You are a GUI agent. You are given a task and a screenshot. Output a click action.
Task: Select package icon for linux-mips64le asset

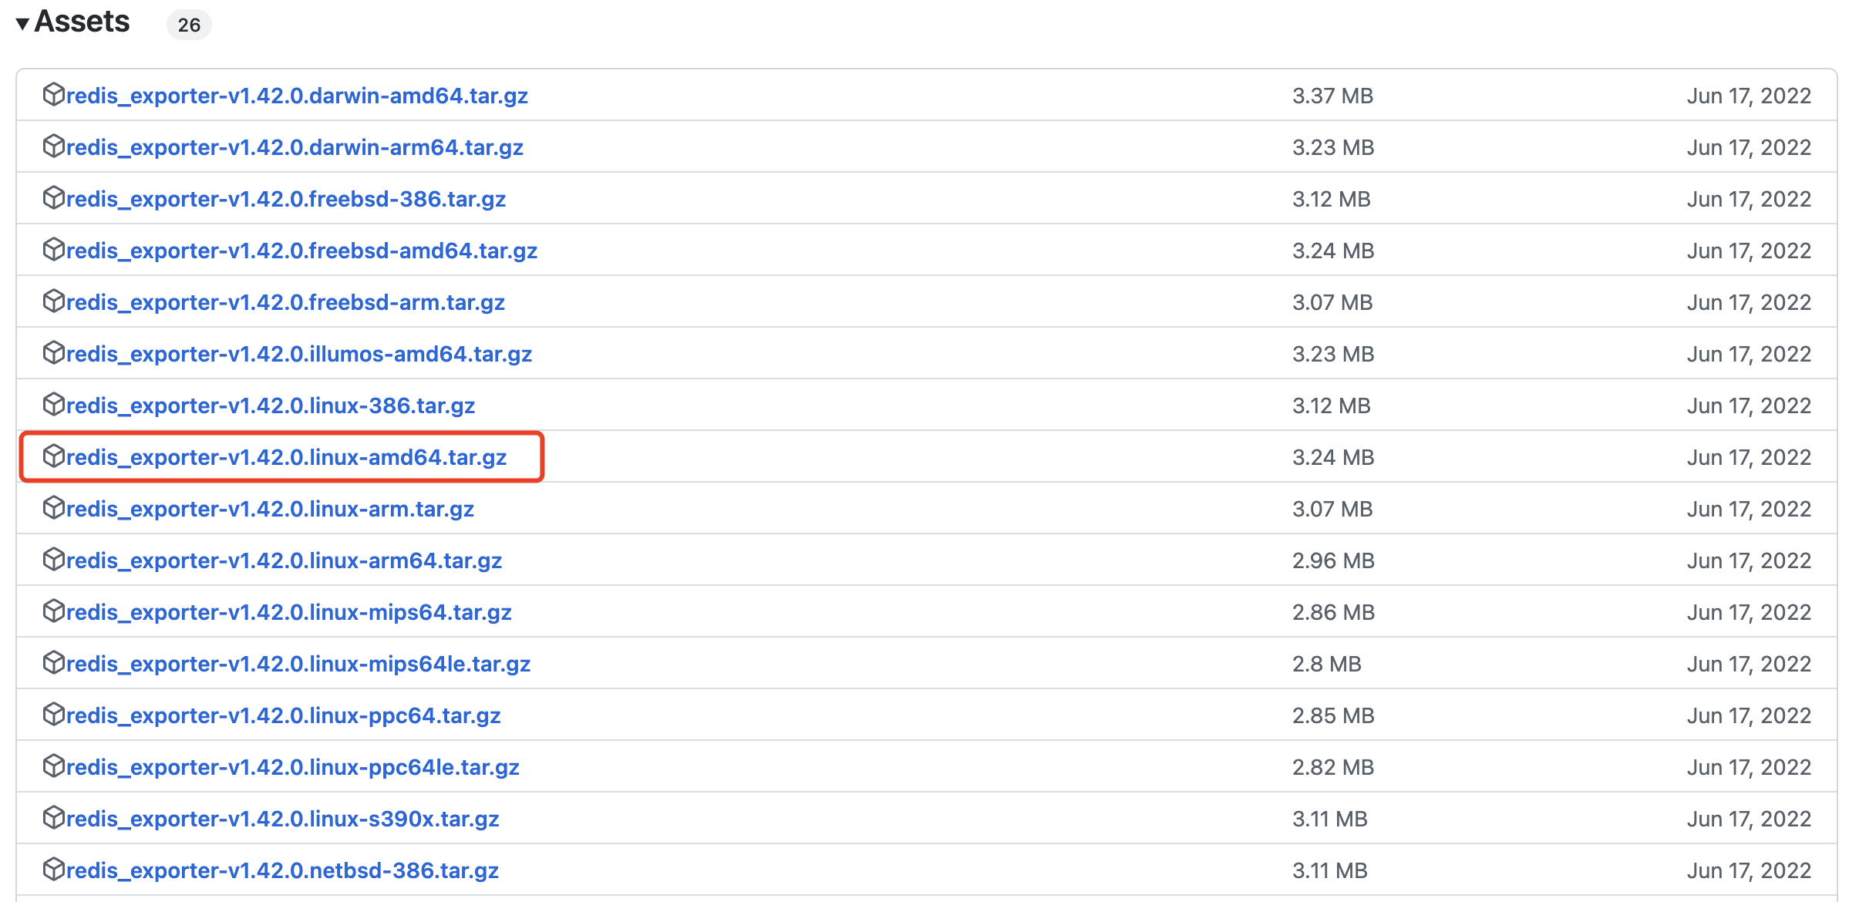(53, 662)
